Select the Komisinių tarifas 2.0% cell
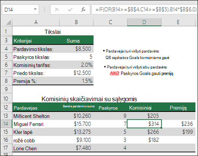The width and height of the screenshot is (198, 156). tap(77, 65)
